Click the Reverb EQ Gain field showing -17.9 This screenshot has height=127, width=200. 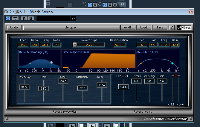tap(153, 45)
